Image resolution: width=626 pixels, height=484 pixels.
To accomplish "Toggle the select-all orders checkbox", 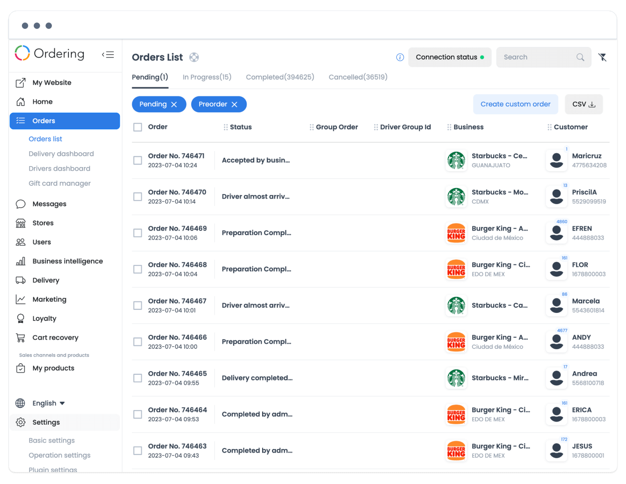I will pos(138,127).
